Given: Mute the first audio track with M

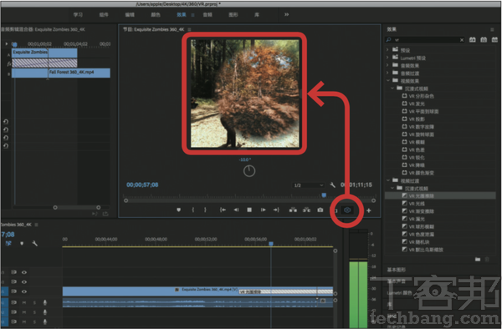Looking at the screenshot, I should tap(24, 302).
